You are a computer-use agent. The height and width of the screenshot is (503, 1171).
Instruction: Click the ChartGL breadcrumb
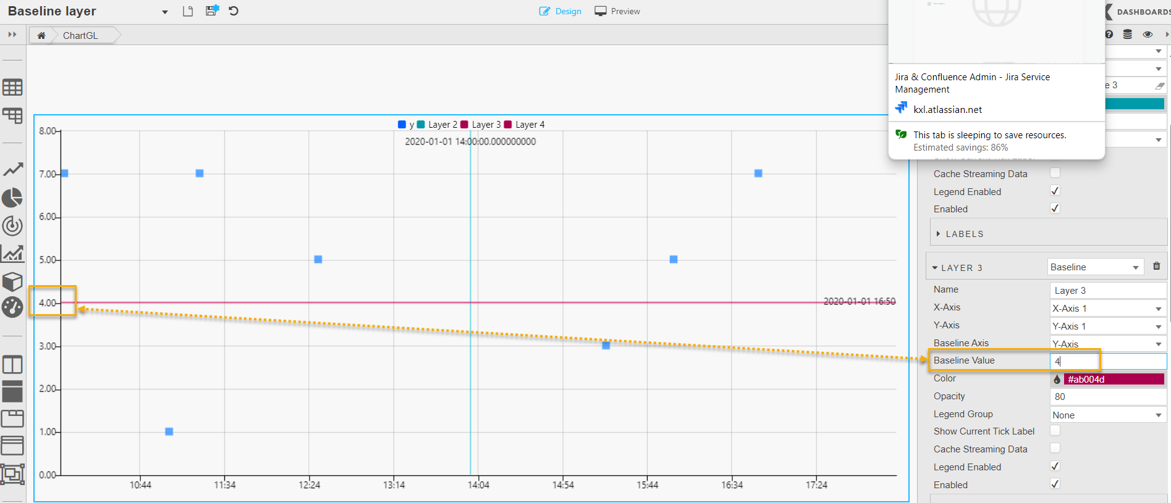pyautogui.click(x=80, y=36)
